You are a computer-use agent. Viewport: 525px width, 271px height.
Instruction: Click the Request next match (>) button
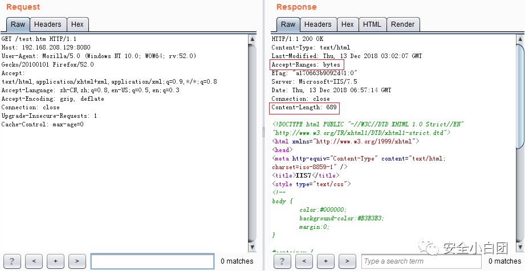tap(77, 261)
